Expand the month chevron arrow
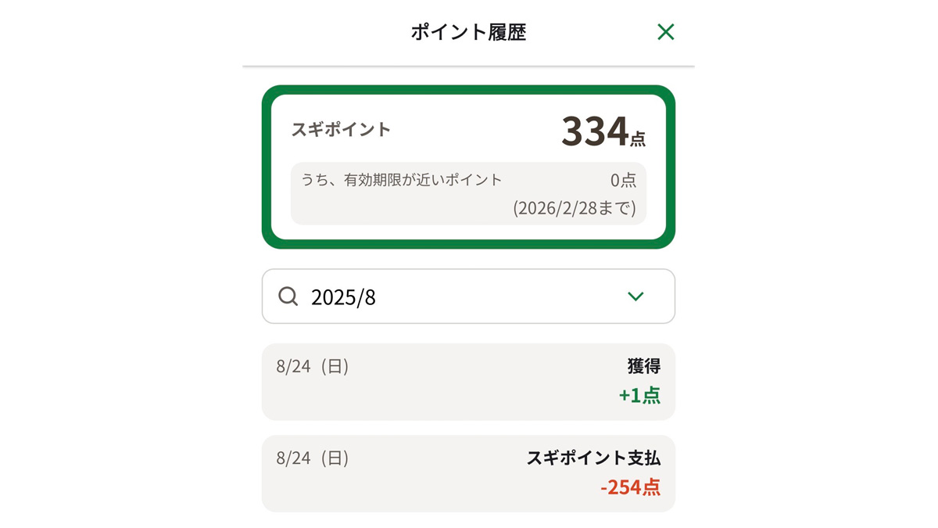The height and width of the screenshot is (528, 938). click(x=635, y=296)
